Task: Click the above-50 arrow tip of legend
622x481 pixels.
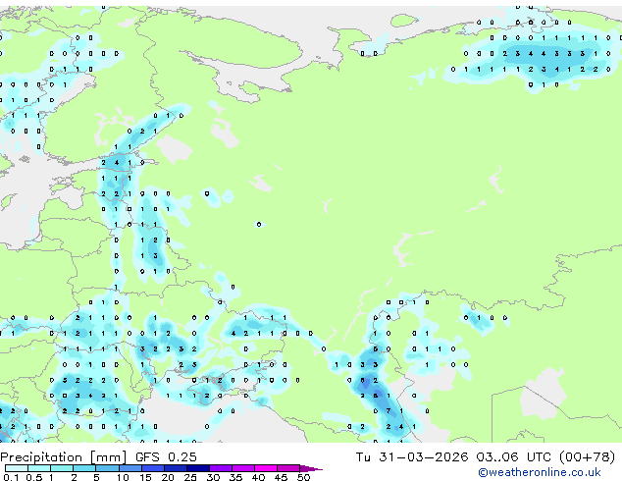Action: click(311, 468)
